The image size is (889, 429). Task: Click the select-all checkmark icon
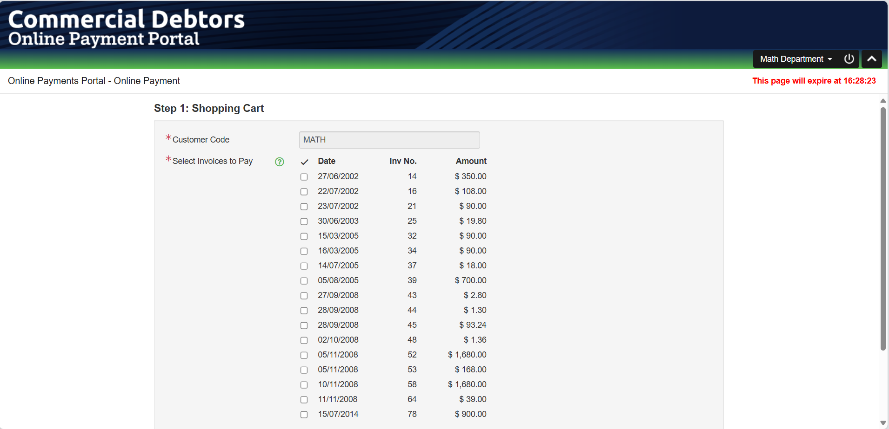pos(304,162)
